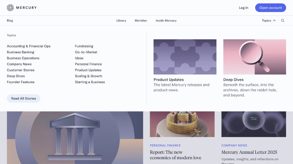
Task: Click 'The latest Mercury releases and product news.' text
Action: [181, 87]
